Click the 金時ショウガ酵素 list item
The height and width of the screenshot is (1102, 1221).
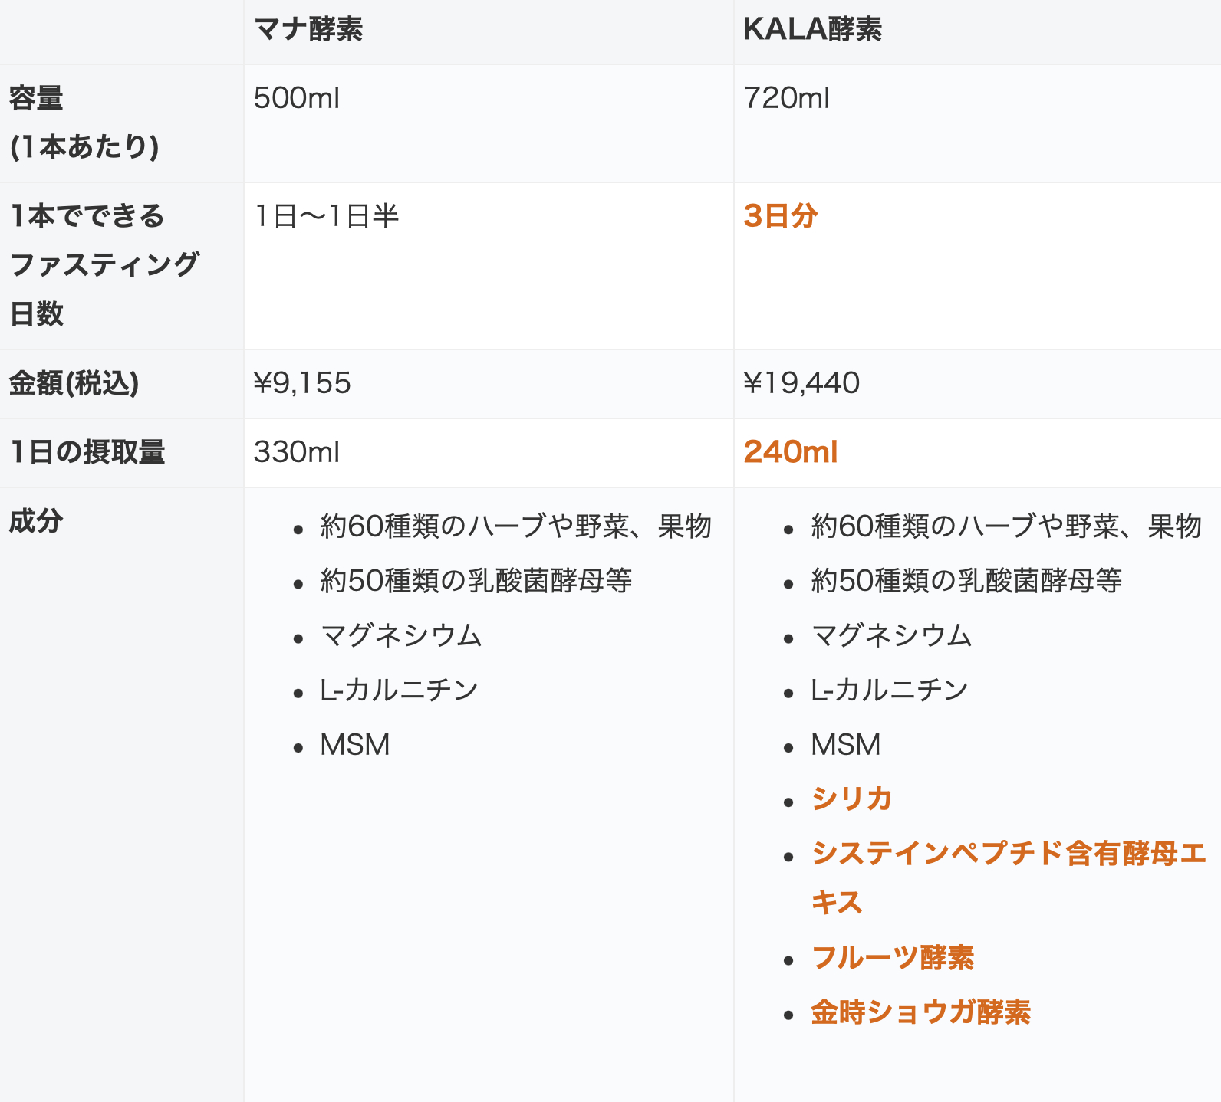pyautogui.click(x=921, y=1012)
